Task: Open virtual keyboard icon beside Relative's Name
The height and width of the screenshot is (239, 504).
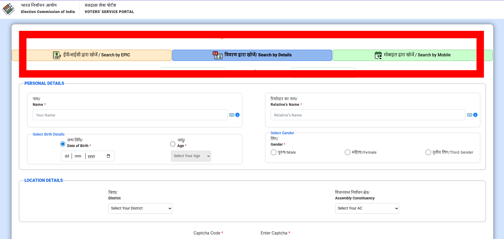Action: tap(470, 115)
